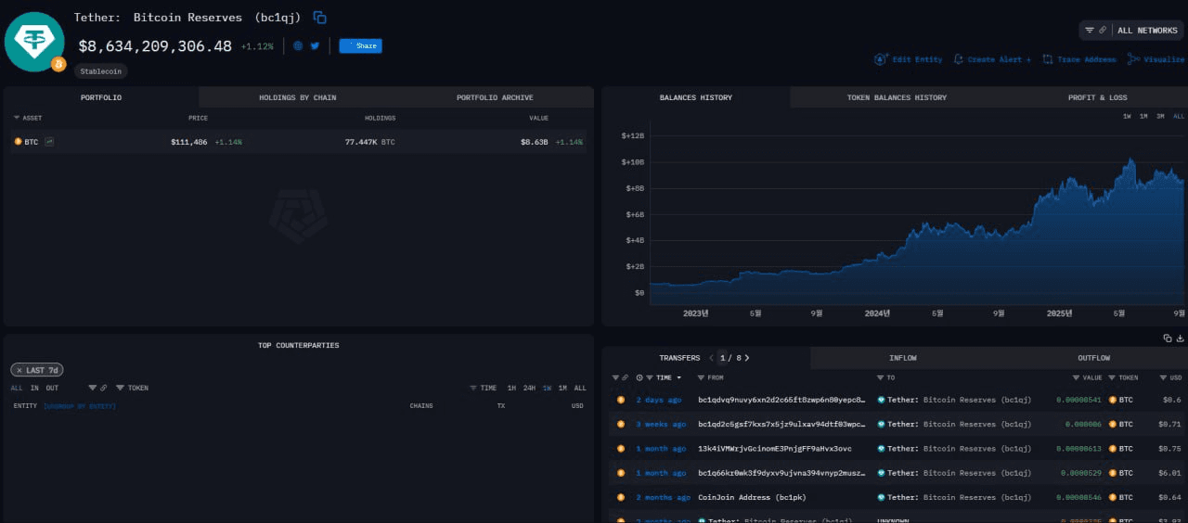Open sender address 13k4iVMWrjvGcinomE3PnjgFF9aHvx3ovc

click(774, 448)
